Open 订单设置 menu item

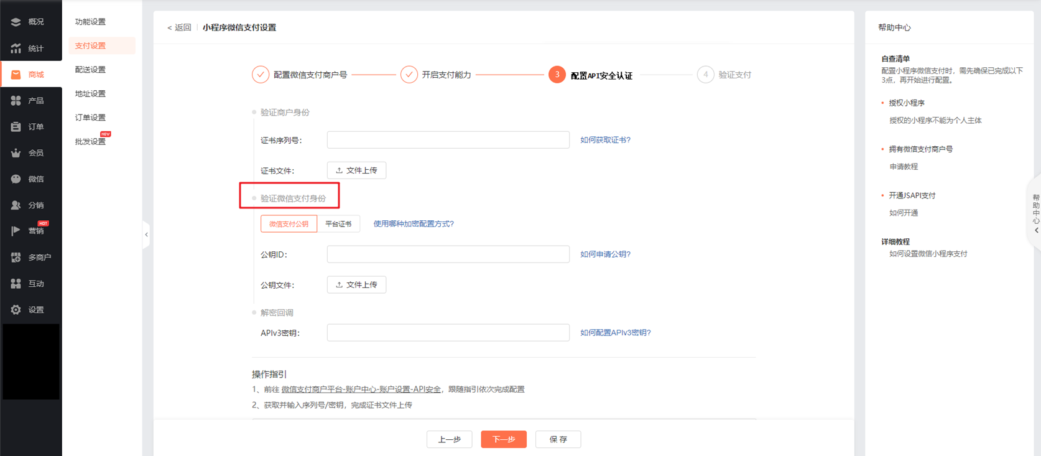coord(90,118)
